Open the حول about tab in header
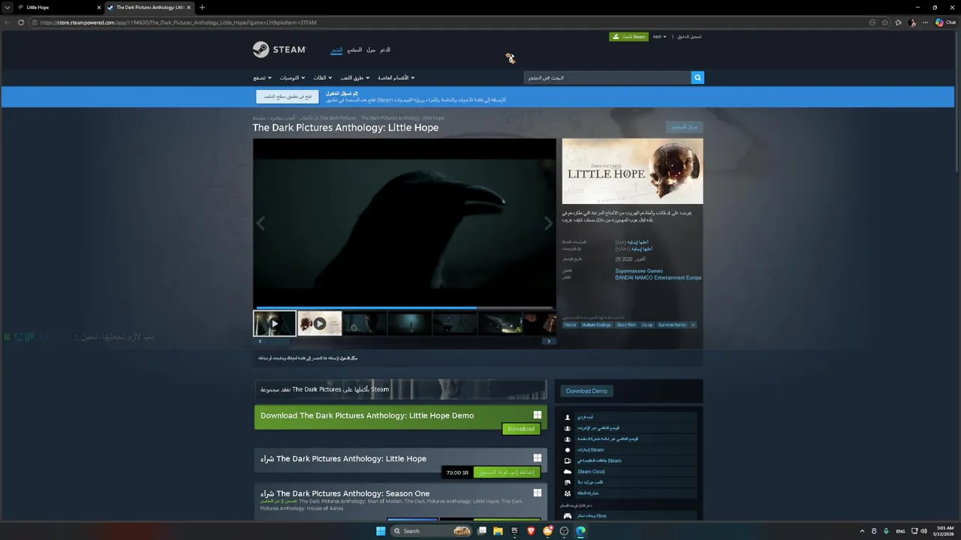 [x=371, y=49]
